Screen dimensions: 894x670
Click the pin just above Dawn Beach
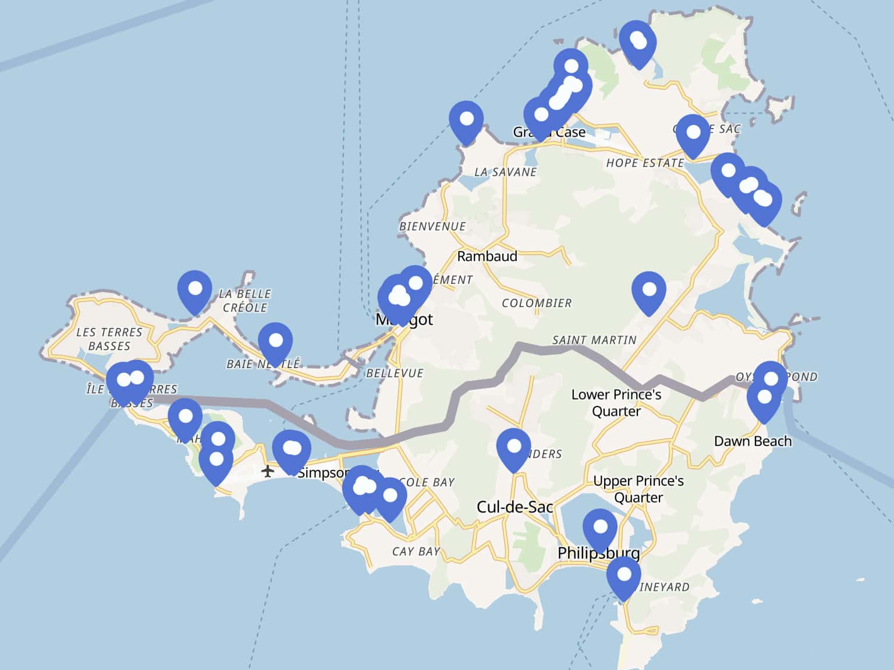pyautogui.click(x=764, y=399)
